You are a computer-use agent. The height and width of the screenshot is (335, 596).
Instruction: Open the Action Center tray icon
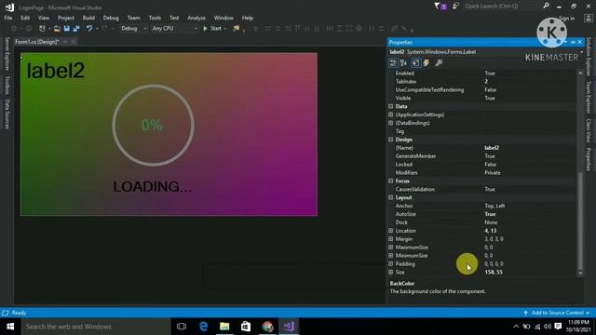tap(558, 327)
